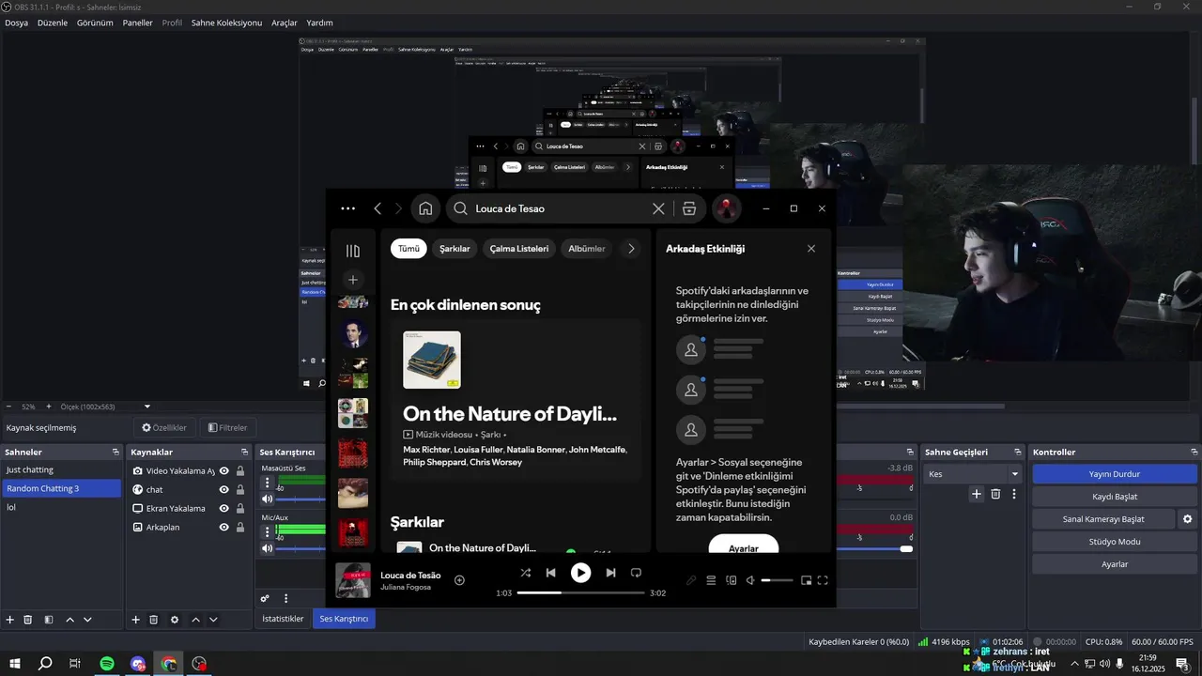This screenshot has width=1202, height=676.
Task: Add a new source in Kaynaklar panel
Action: [x=135, y=620]
